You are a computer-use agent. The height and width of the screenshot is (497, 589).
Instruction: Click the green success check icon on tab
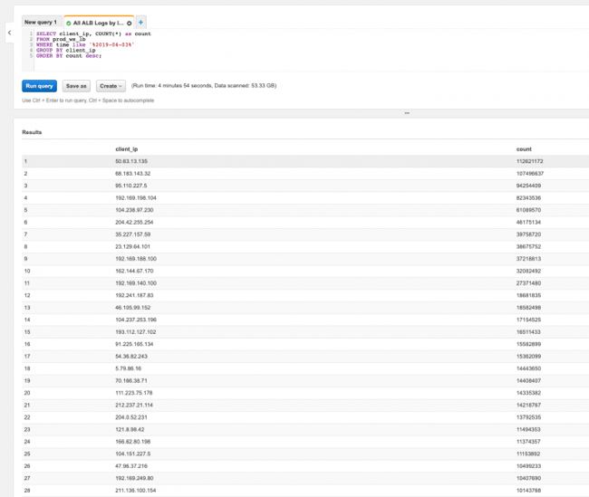[x=69, y=22]
